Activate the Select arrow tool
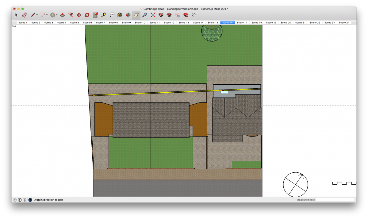Image resolution: width=368 pixels, height=219 pixels. pyautogui.click(x=16, y=15)
